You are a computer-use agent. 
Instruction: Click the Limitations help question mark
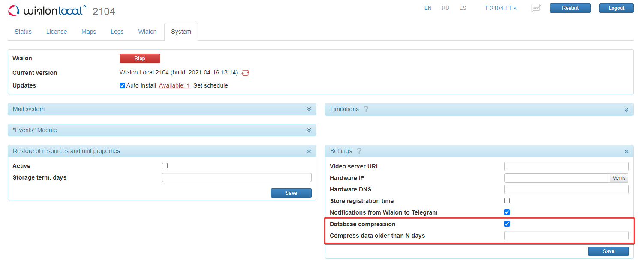click(x=366, y=109)
